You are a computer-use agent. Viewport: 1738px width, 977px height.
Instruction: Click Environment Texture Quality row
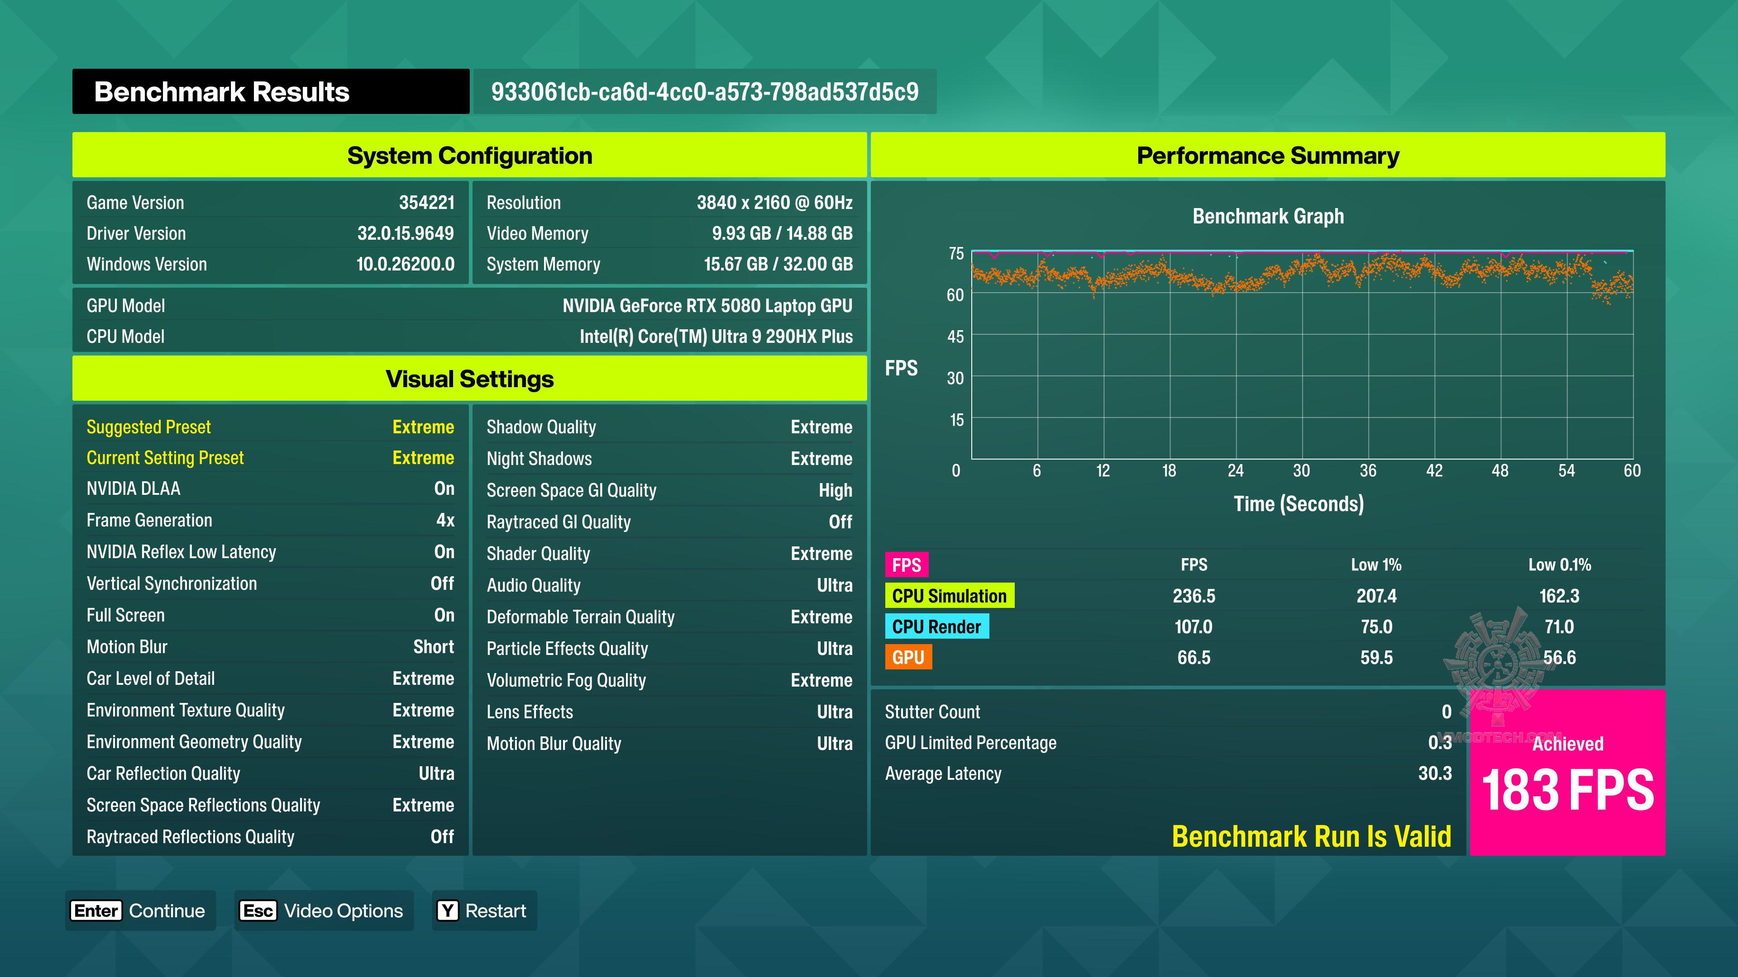[270, 711]
